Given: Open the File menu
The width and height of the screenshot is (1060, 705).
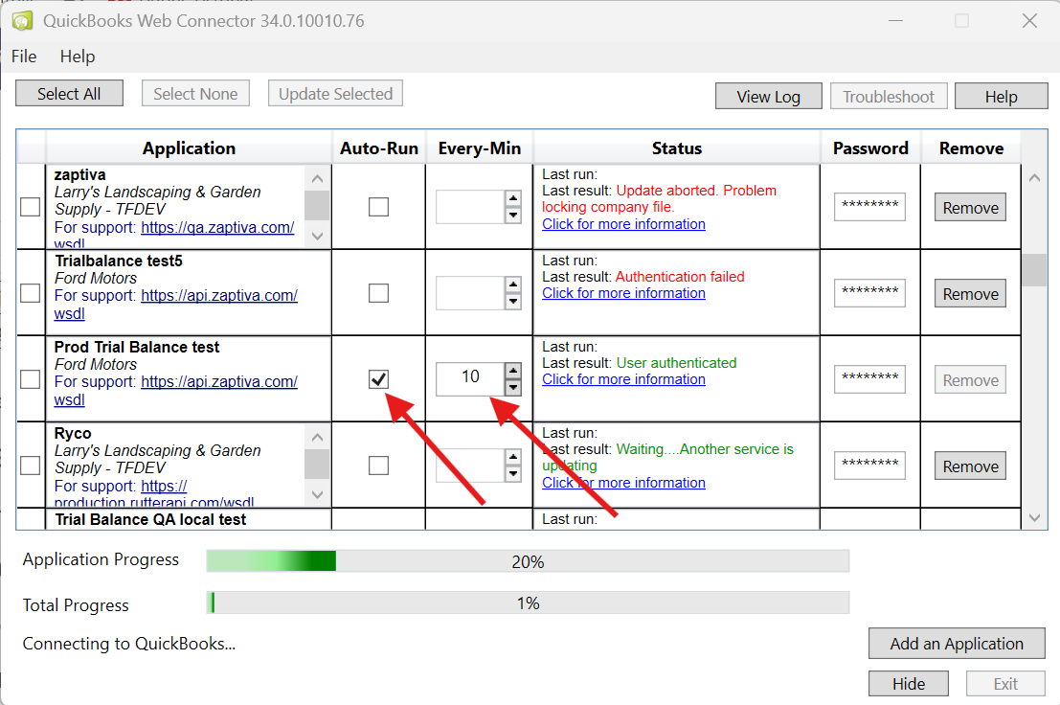Looking at the screenshot, I should (x=24, y=57).
